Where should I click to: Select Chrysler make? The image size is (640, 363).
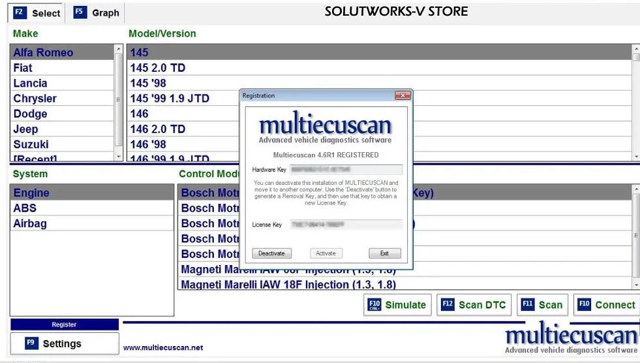61,99
